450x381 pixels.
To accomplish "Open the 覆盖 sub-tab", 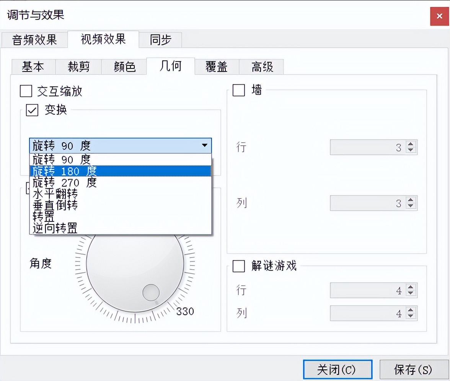I will [x=216, y=66].
